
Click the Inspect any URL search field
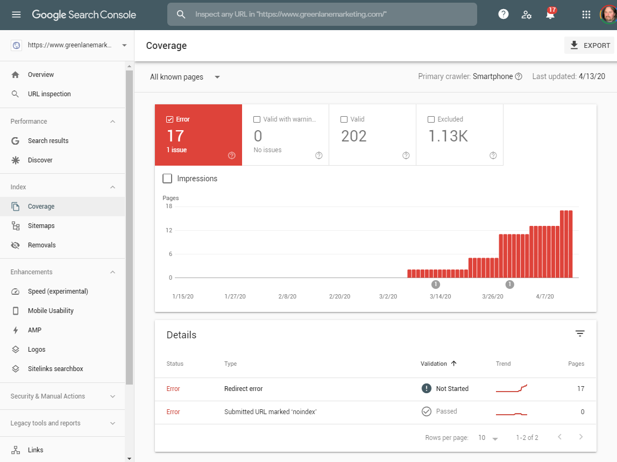(323, 15)
